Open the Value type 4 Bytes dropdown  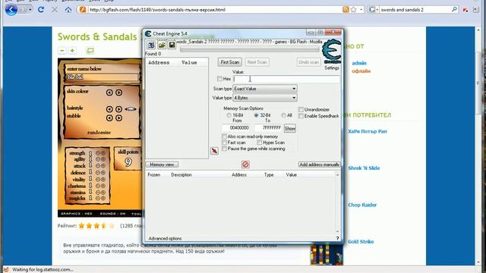pos(265,98)
